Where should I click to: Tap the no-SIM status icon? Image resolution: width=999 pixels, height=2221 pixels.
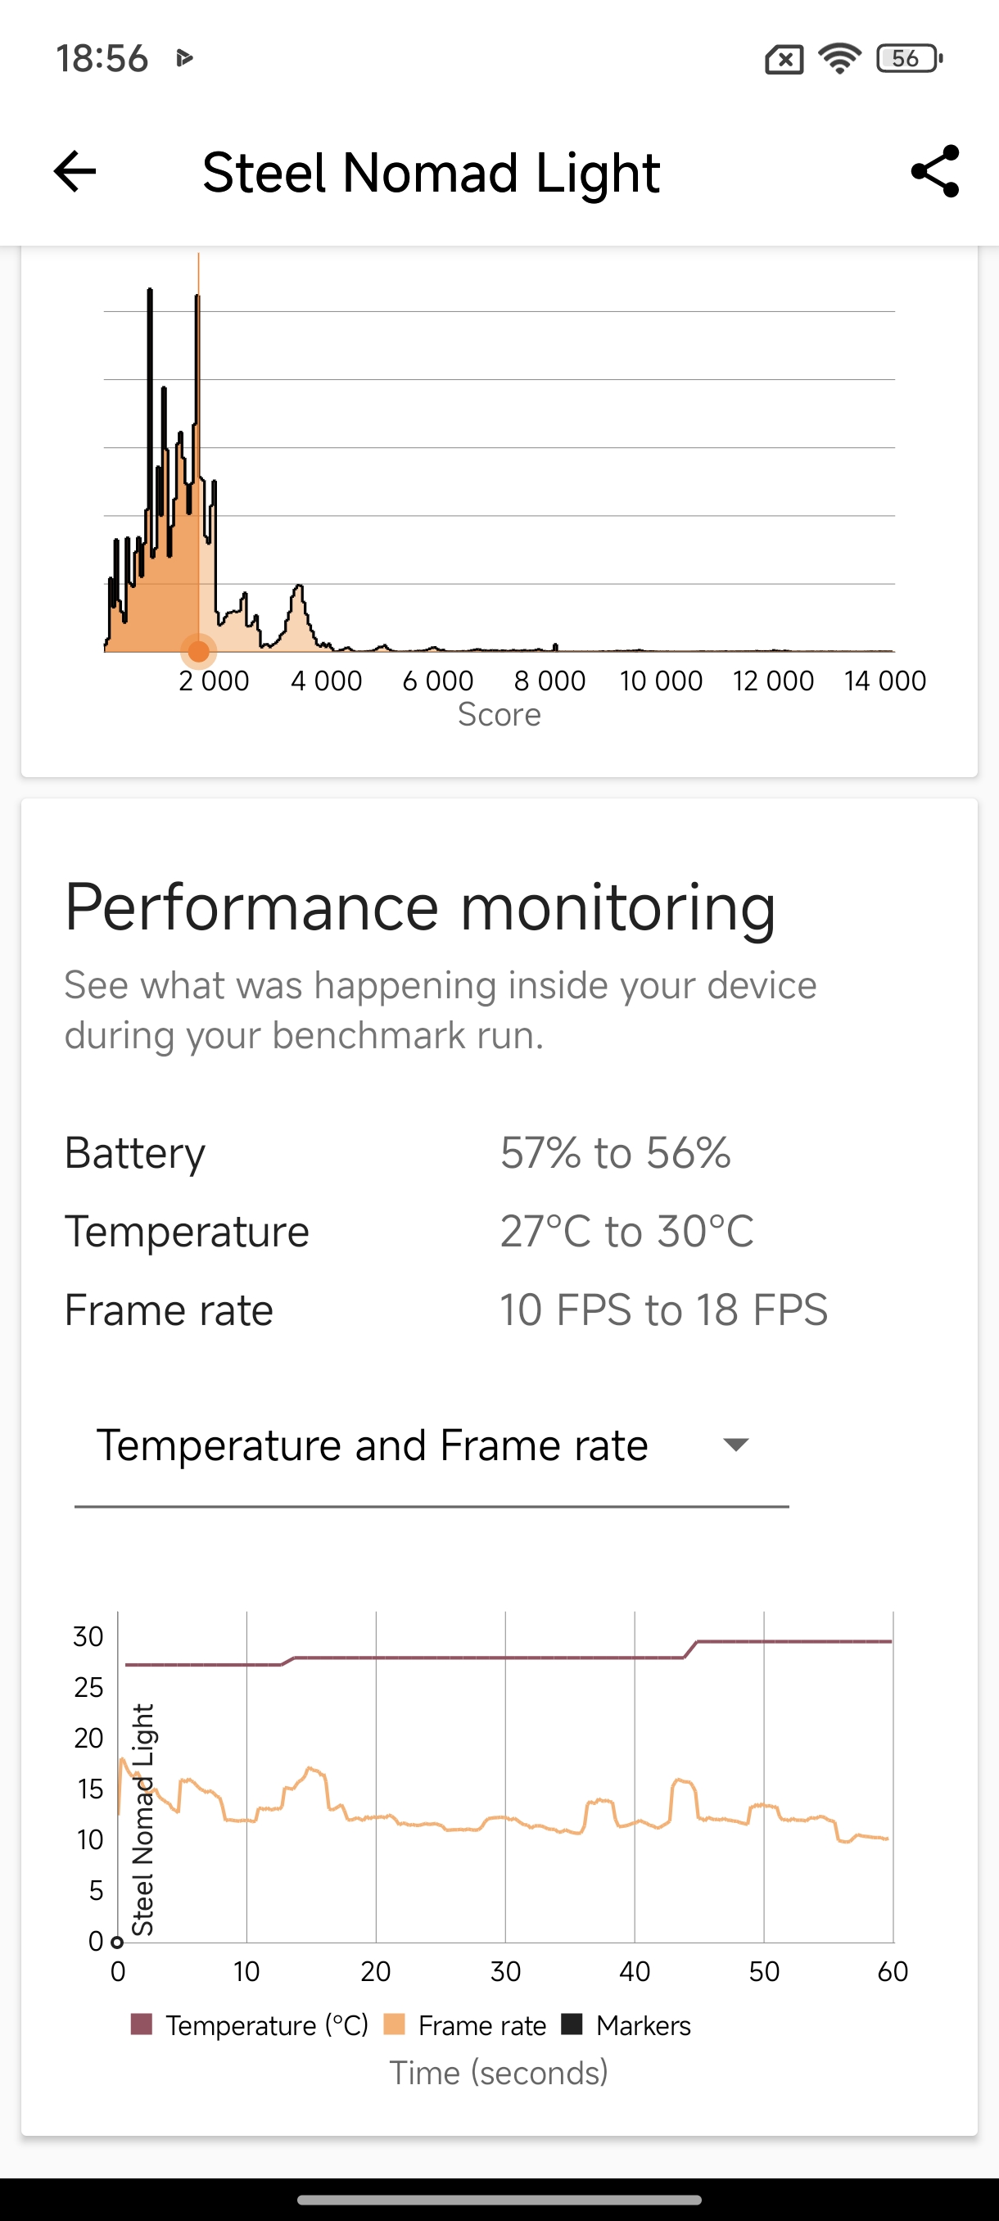(784, 60)
